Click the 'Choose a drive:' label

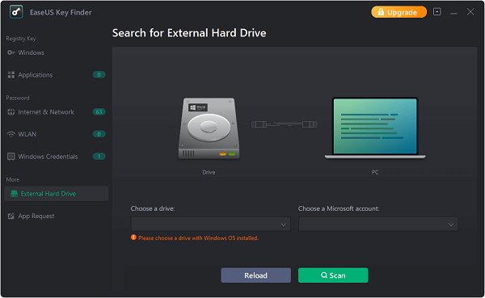tap(153, 208)
